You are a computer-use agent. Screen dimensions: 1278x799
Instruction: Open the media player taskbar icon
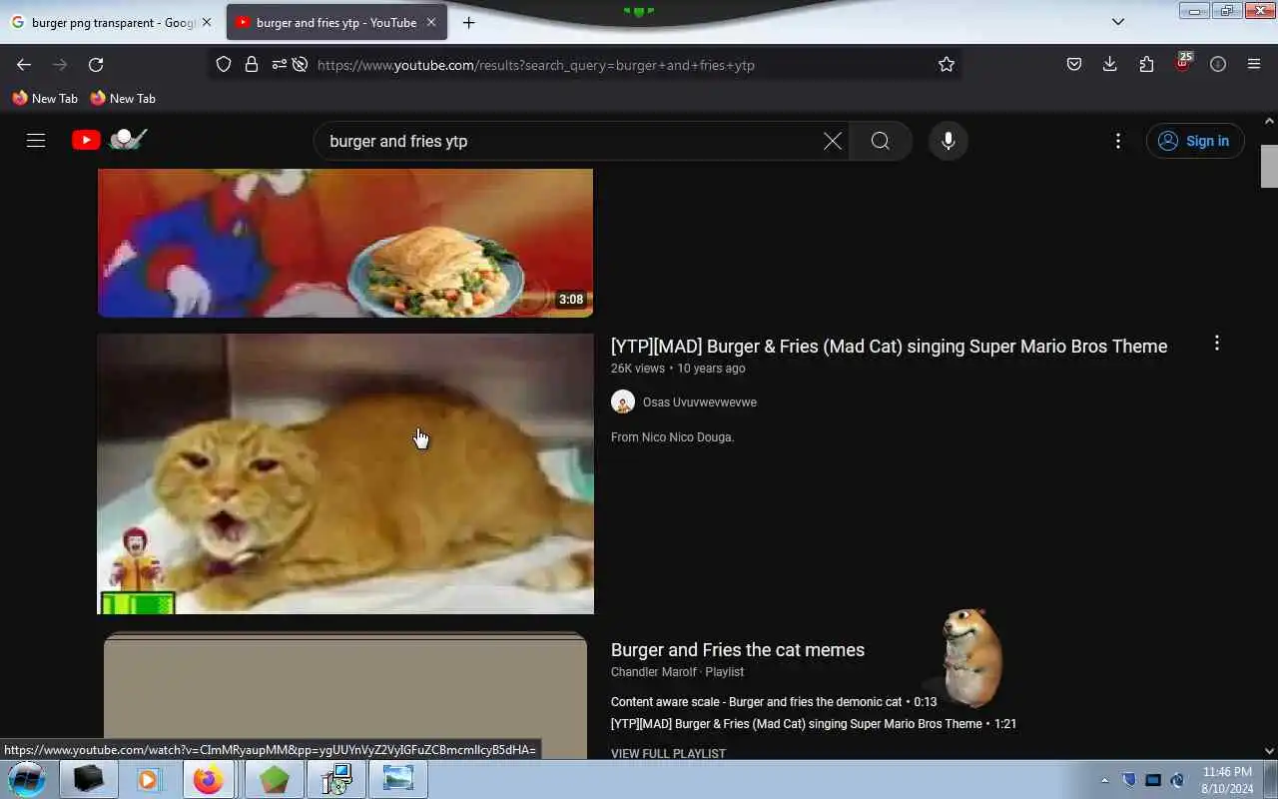(149, 779)
